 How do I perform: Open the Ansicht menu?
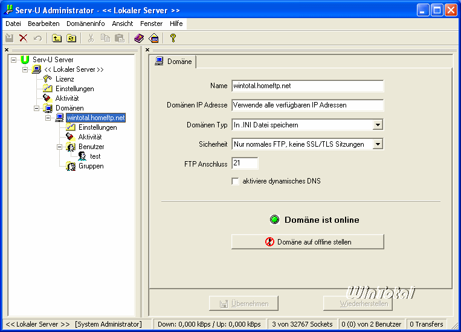click(x=122, y=24)
